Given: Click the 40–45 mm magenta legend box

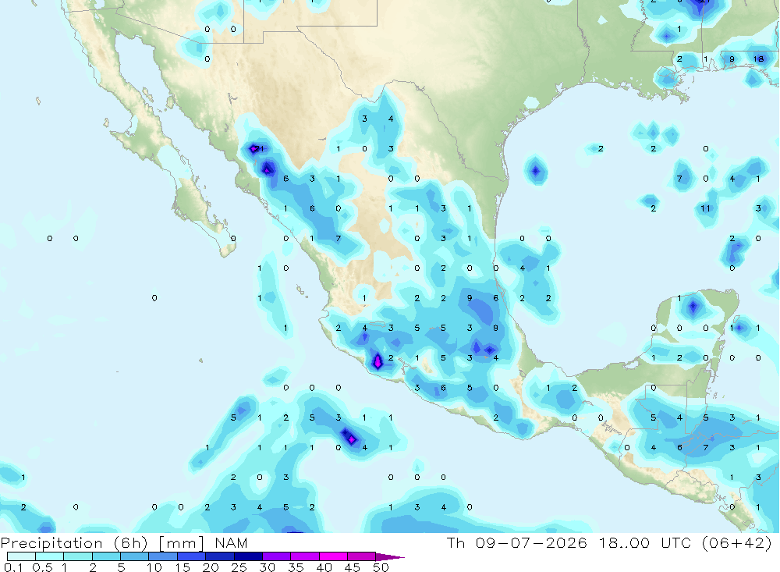Looking at the screenshot, I should [333, 556].
